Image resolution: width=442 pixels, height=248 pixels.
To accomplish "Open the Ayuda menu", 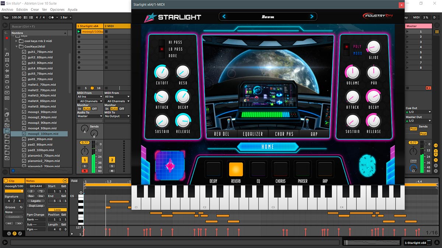I will (73, 10).
